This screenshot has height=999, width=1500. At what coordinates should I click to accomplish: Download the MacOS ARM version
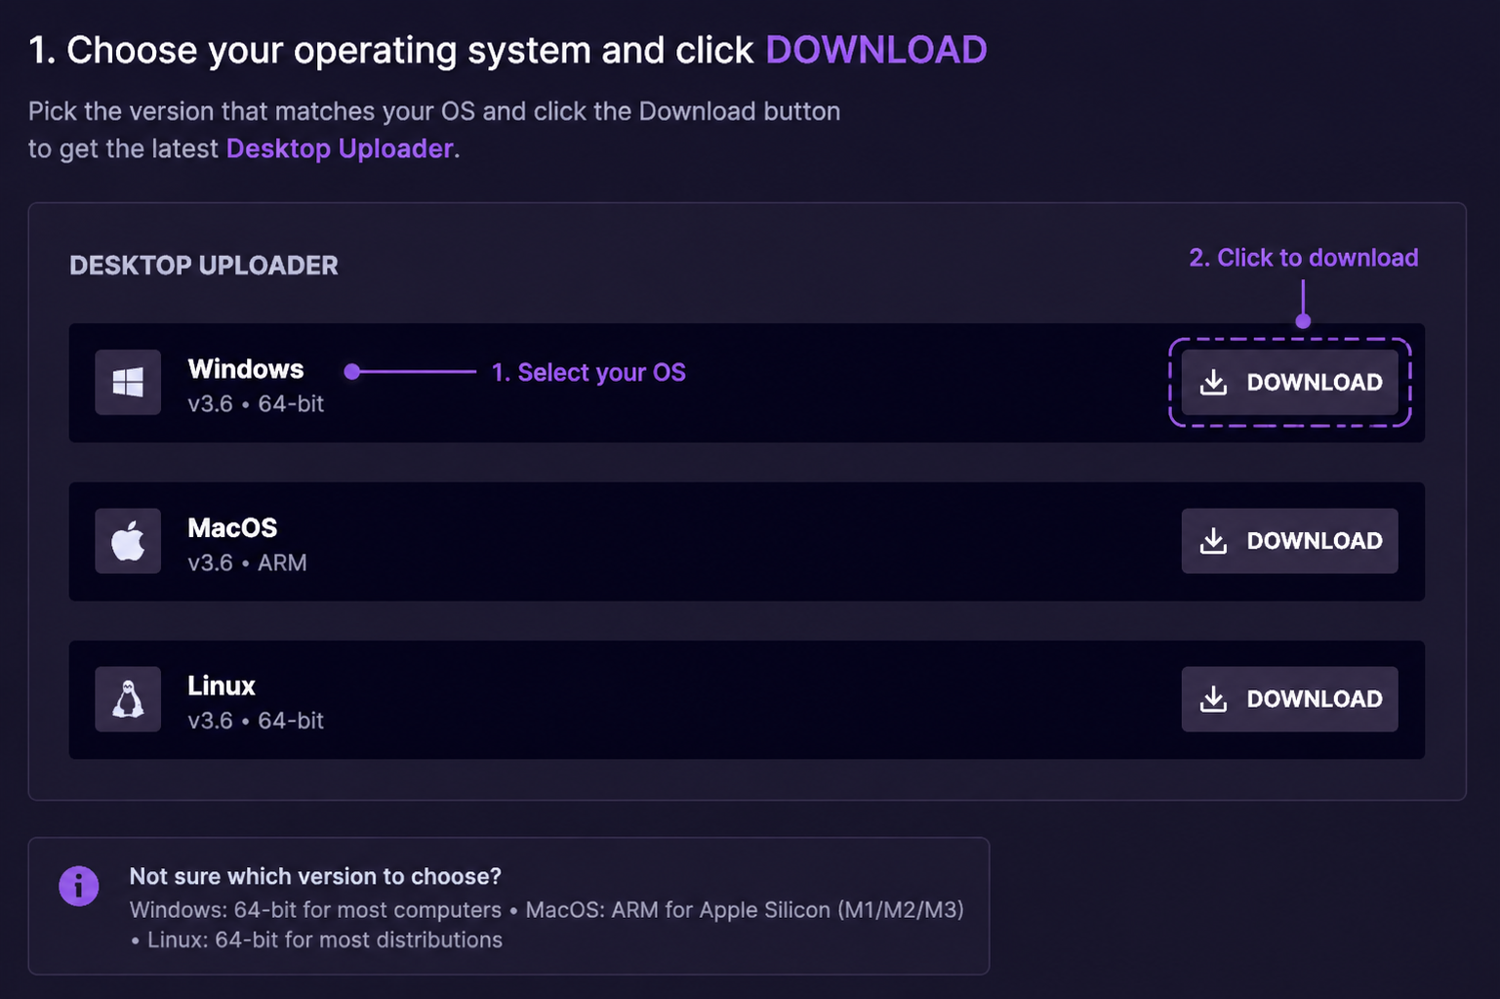(1289, 540)
